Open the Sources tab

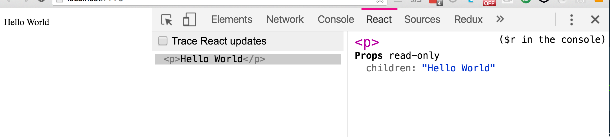point(422,19)
